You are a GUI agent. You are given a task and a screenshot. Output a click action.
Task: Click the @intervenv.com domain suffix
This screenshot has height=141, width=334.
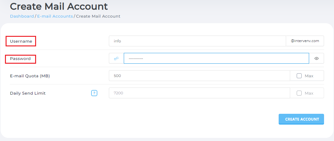(x=305, y=41)
